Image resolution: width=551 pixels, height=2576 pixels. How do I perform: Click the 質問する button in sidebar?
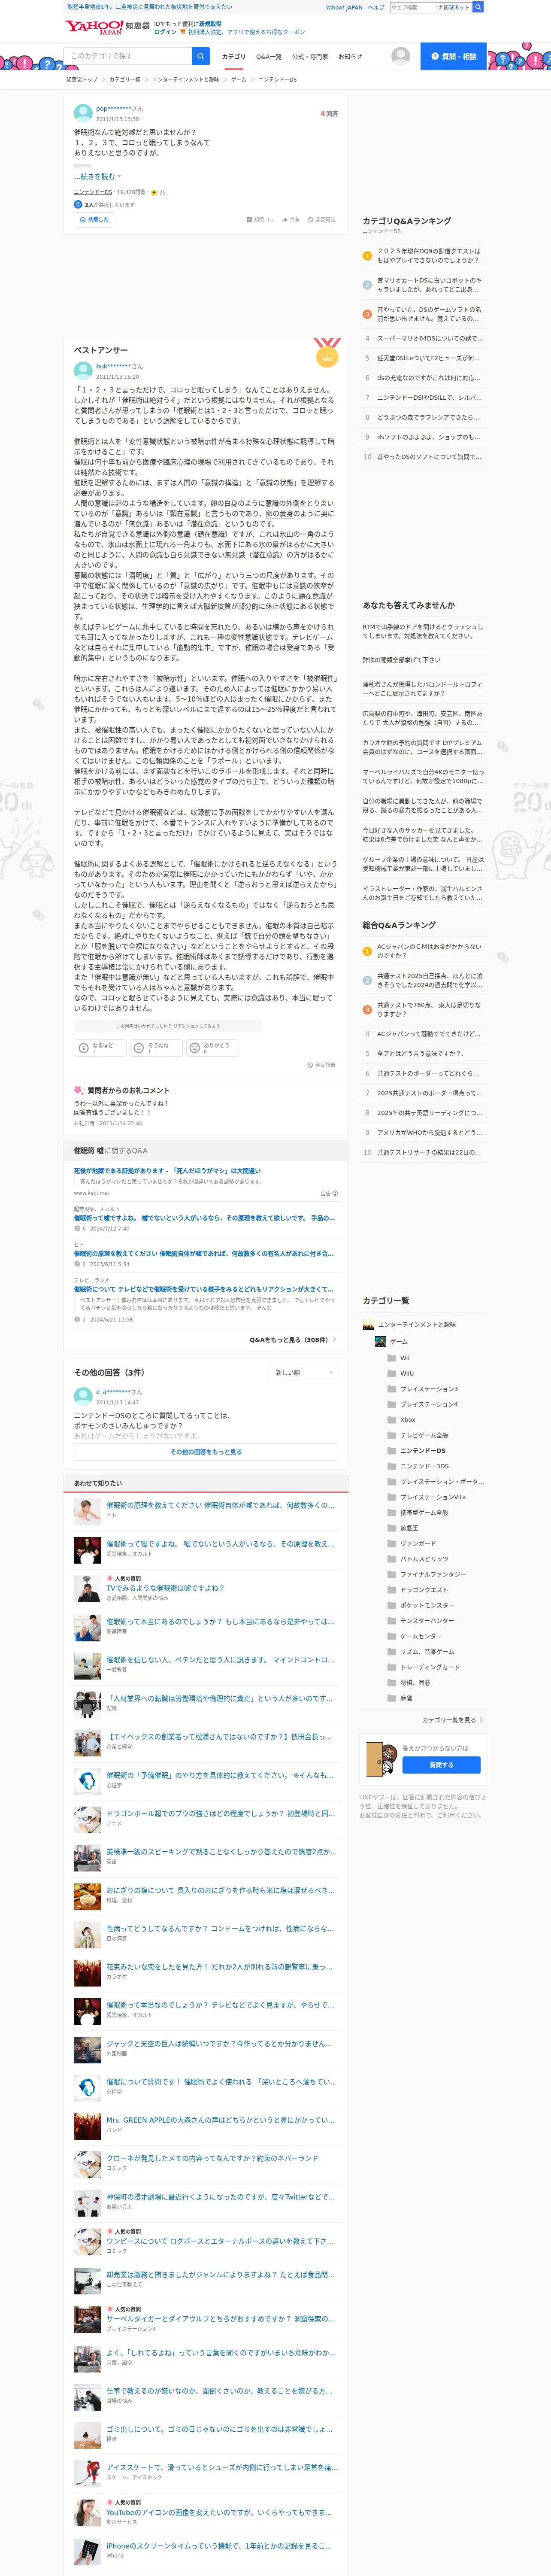[441, 1765]
